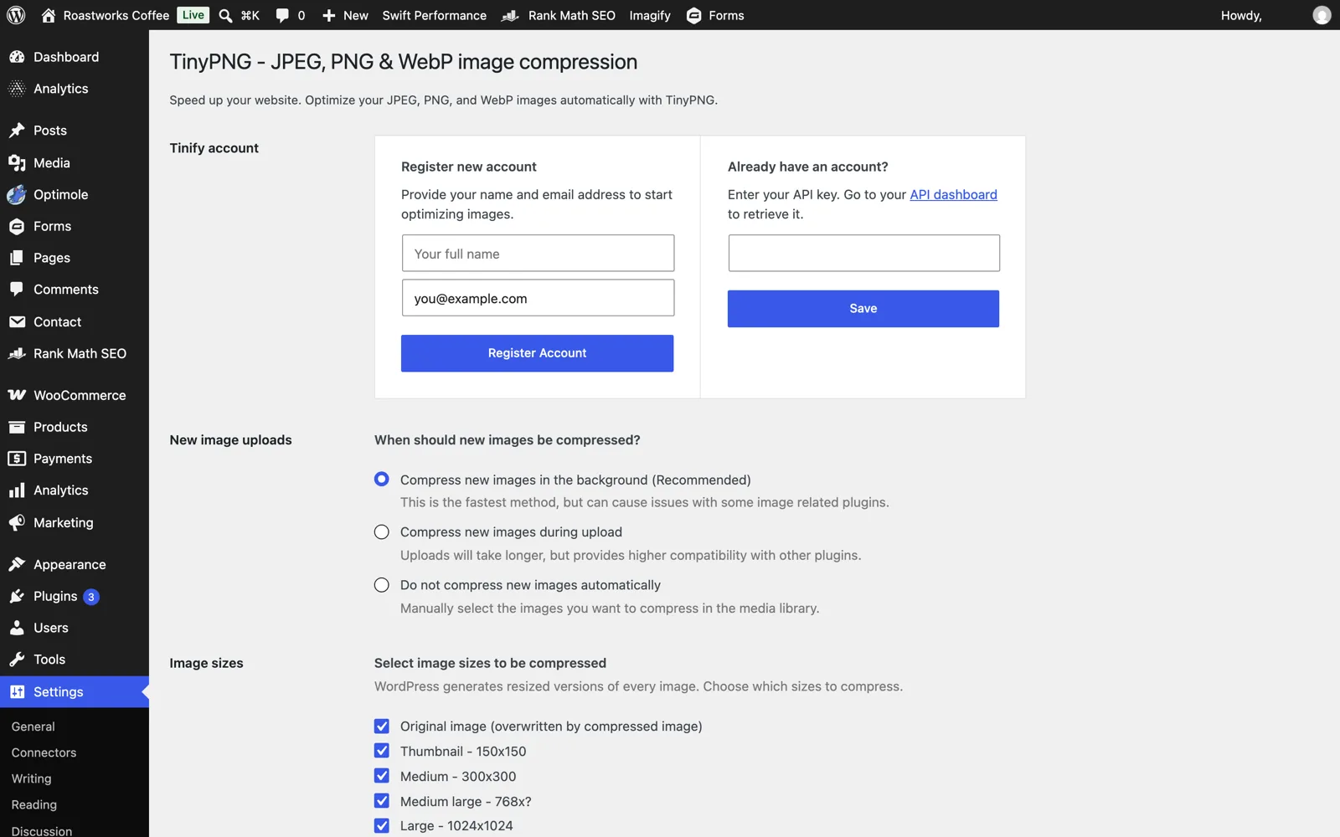1340x837 pixels.
Task: Open the API dashboard link
Action: (953, 194)
